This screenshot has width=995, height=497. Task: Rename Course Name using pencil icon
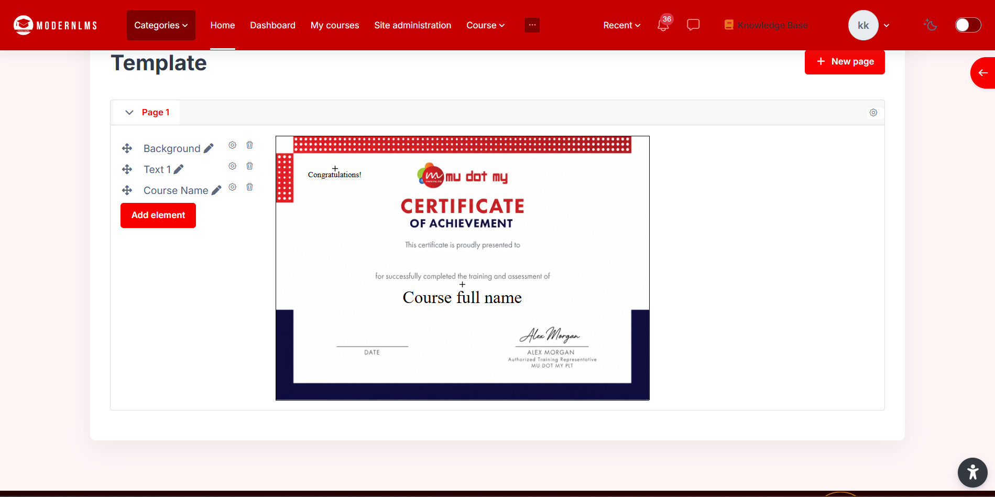(216, 190)
